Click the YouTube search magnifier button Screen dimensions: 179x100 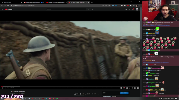pyautogui.click(x=89, y=9)
